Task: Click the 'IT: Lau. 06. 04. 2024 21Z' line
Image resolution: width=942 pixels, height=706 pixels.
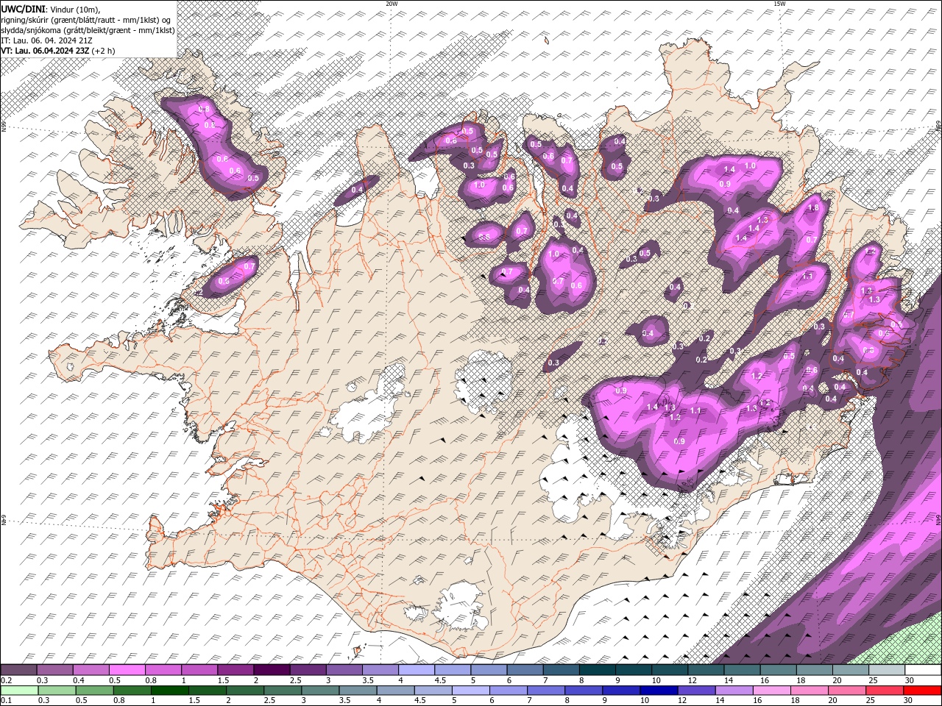Action: click(x=46, y=40)
